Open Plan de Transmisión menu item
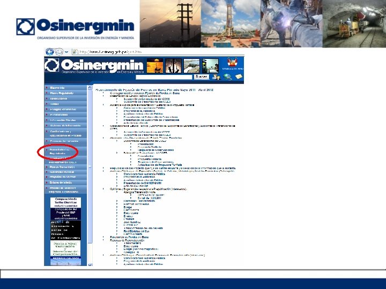The height and width of the screenshot is (289, 386). click(66, 167)
